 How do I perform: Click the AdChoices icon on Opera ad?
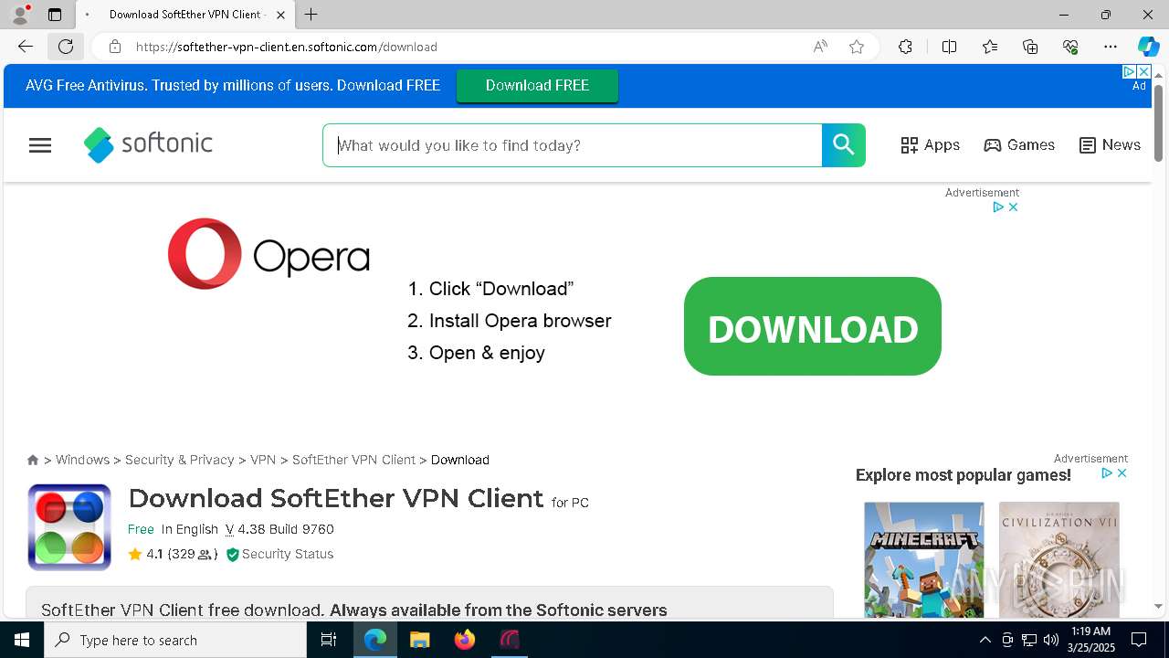(x=998, y=207)
